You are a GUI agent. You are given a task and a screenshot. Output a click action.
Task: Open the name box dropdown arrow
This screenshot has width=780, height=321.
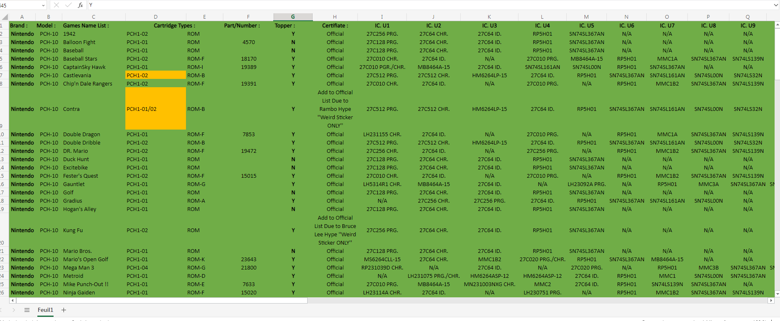43,5
